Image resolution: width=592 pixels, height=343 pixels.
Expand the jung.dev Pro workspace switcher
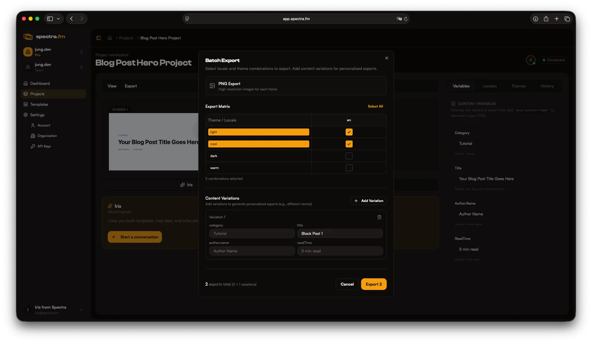[82, 52]
